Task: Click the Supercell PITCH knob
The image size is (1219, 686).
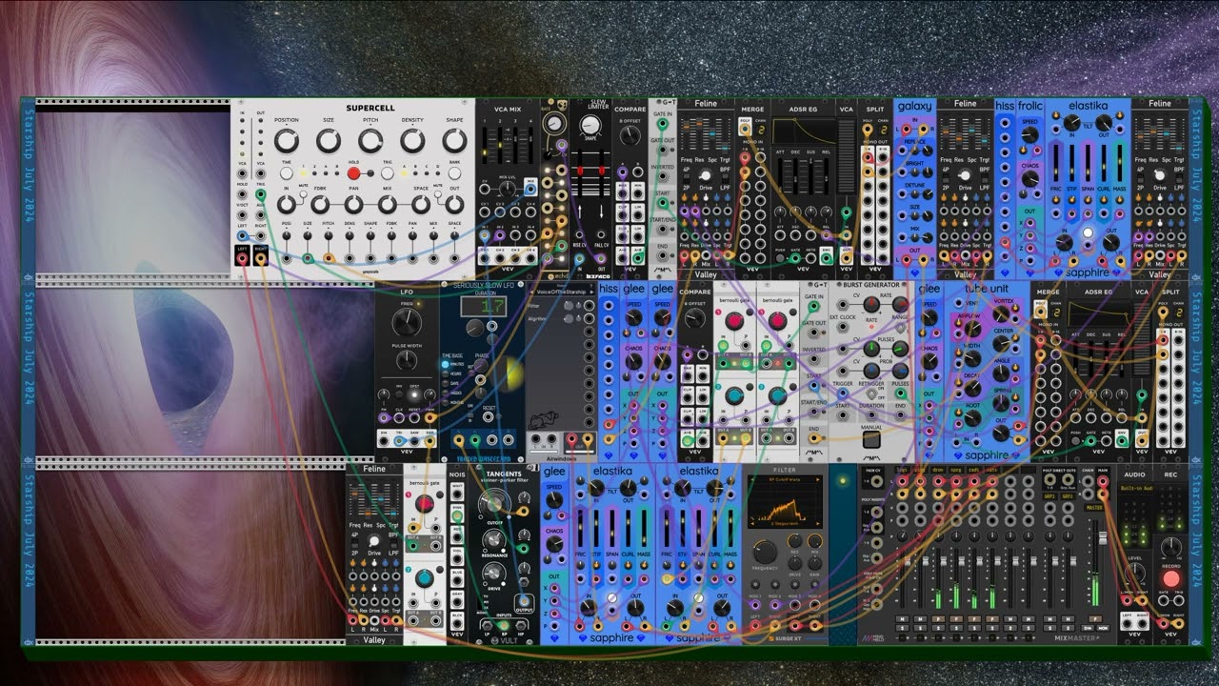Action: (370, 140)
